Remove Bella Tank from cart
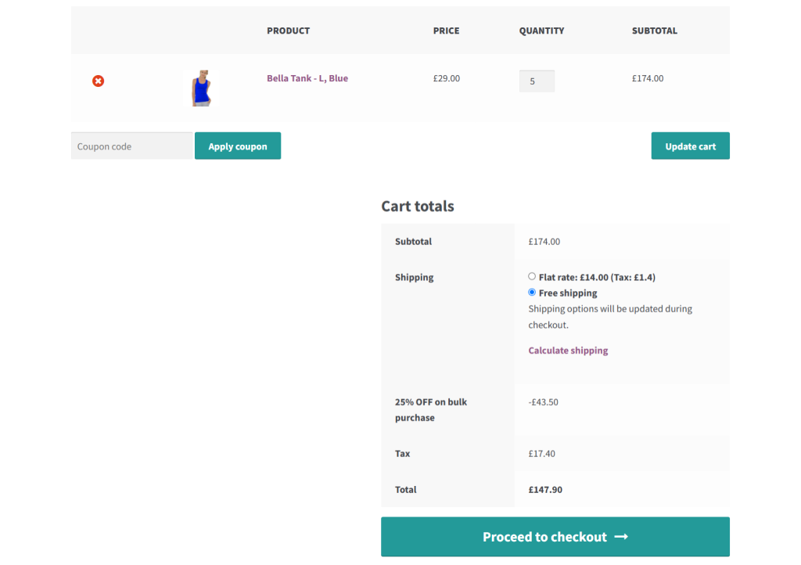This screenshot has width=801, height=565. (98, 81)
